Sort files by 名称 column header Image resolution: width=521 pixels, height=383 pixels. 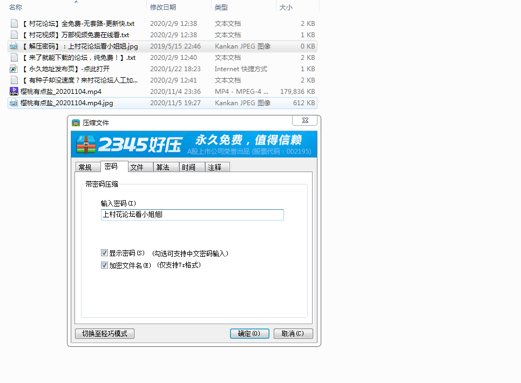point(16,8)
